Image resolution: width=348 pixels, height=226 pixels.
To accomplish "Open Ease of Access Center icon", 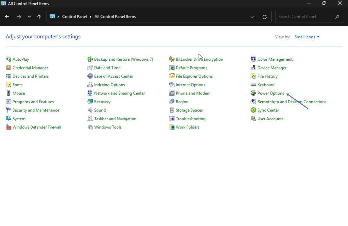I will tap(90, 76).
